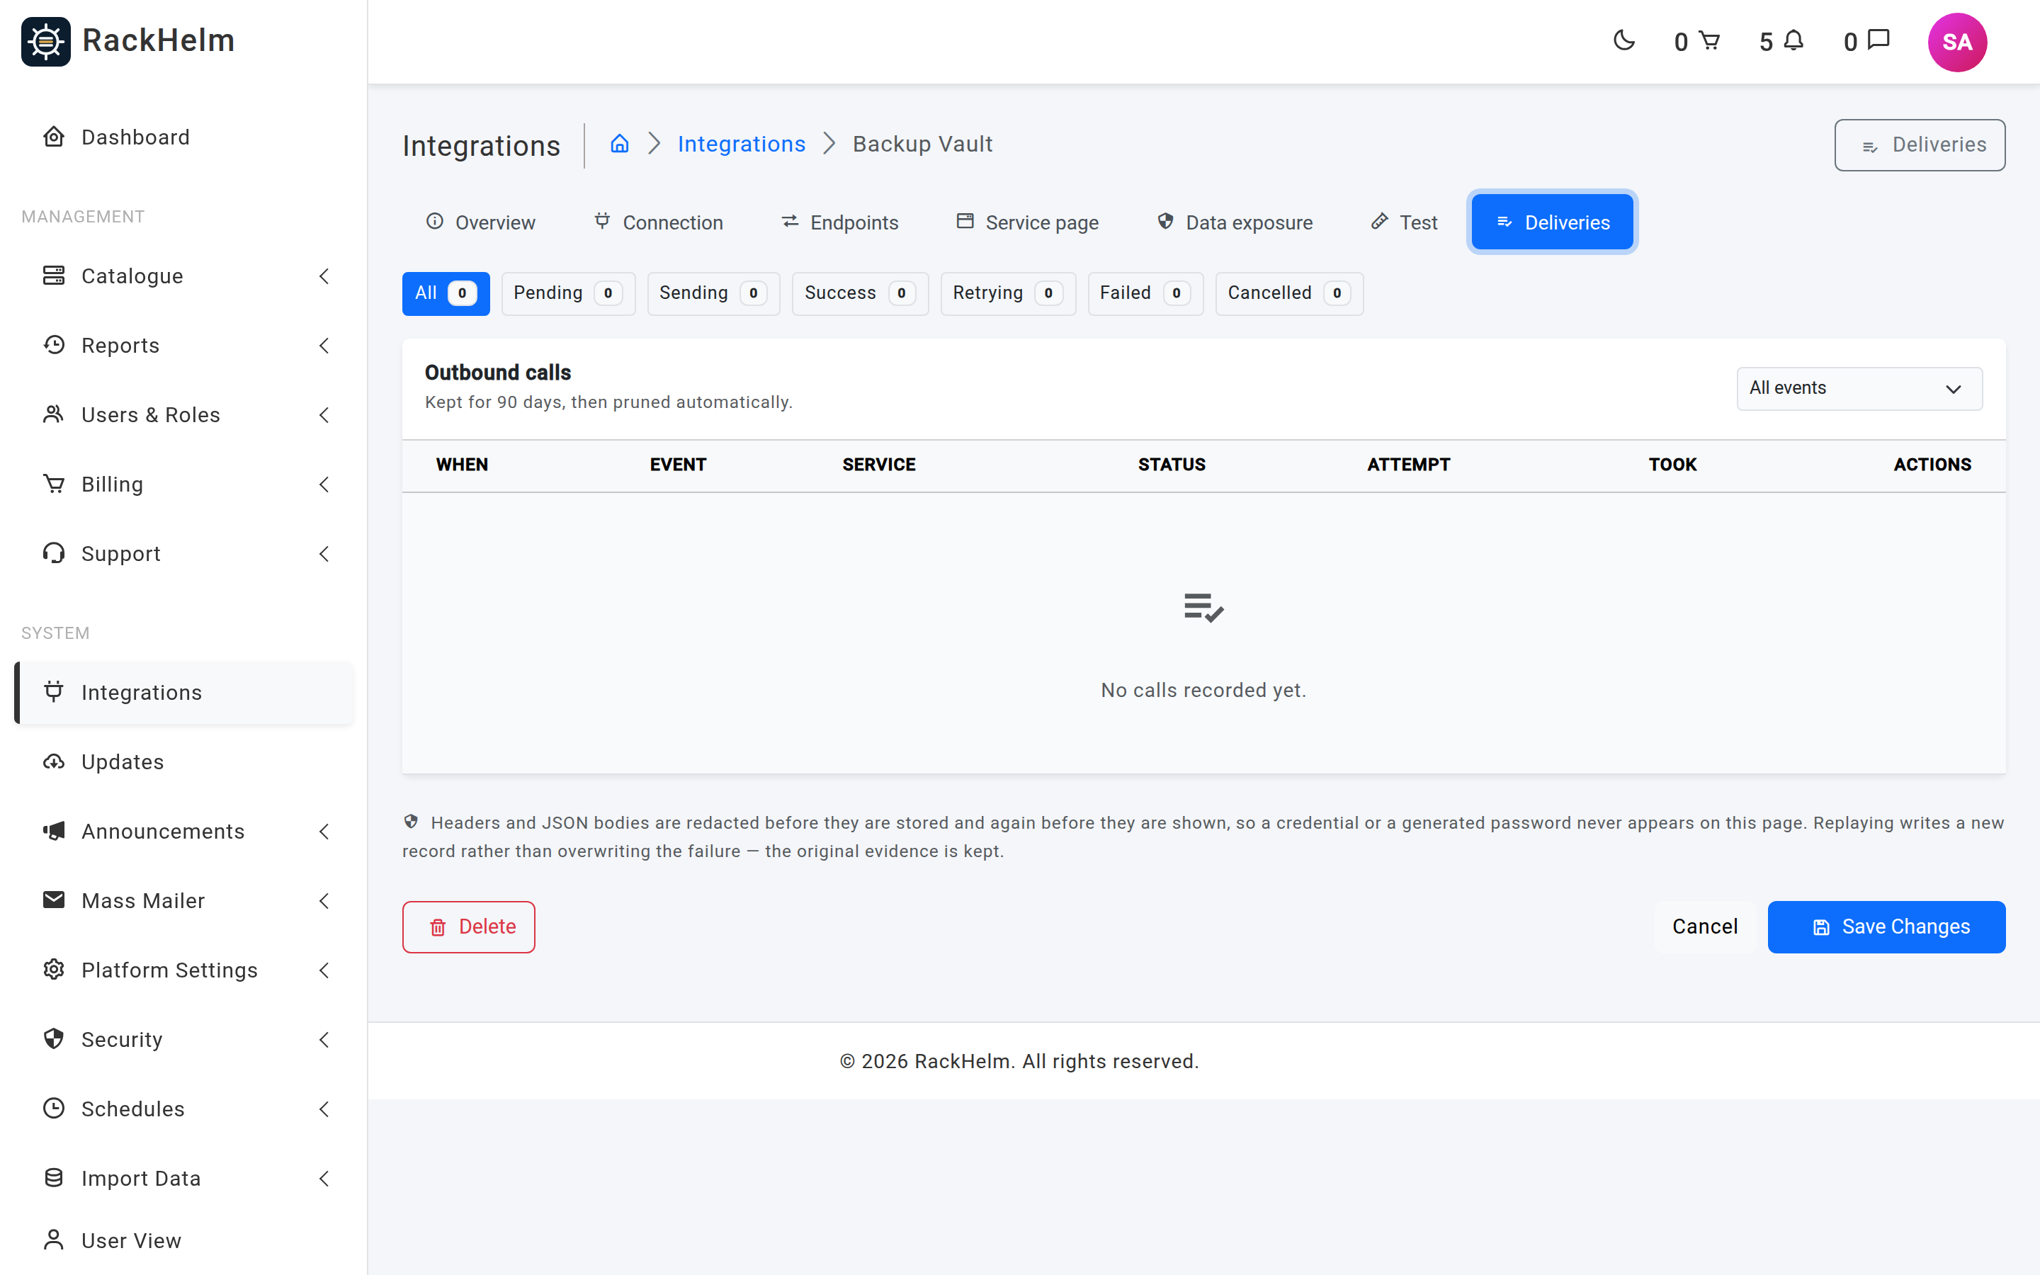The height and width of the screenshot is (1275, 2040).
Task: Click the Updates cloud icon
Action: [x=54, y=761]
